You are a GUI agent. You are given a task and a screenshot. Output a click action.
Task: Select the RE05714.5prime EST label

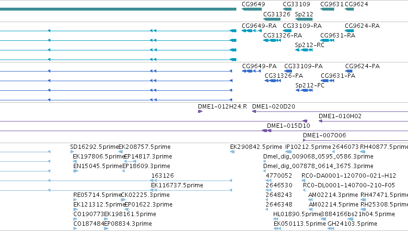[97, 195]
